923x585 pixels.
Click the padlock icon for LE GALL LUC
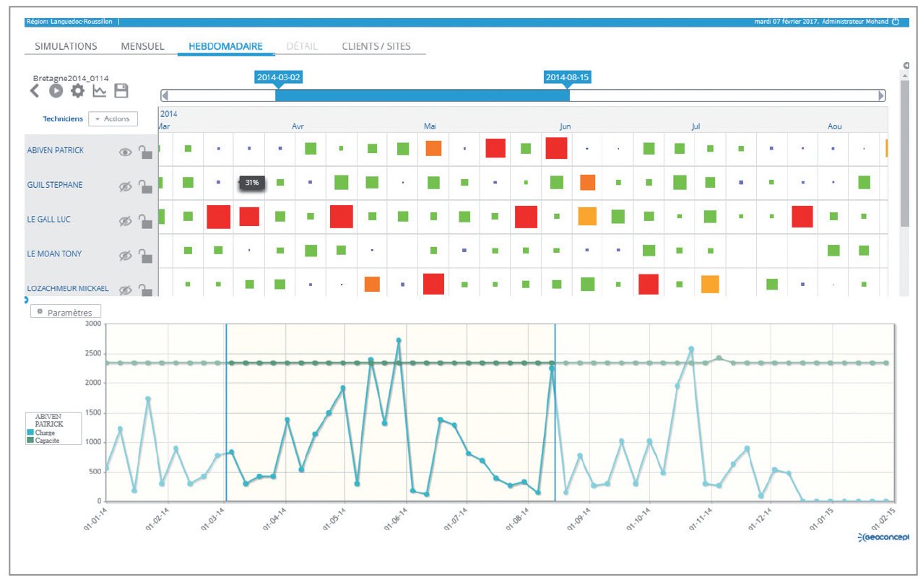click(x=146, y=220)
